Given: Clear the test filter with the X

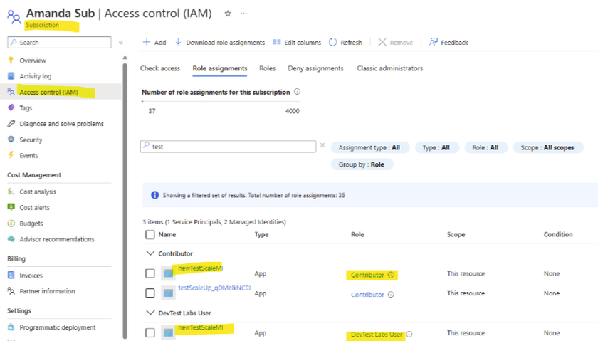Looking at the screenshot, I should 322,145.
